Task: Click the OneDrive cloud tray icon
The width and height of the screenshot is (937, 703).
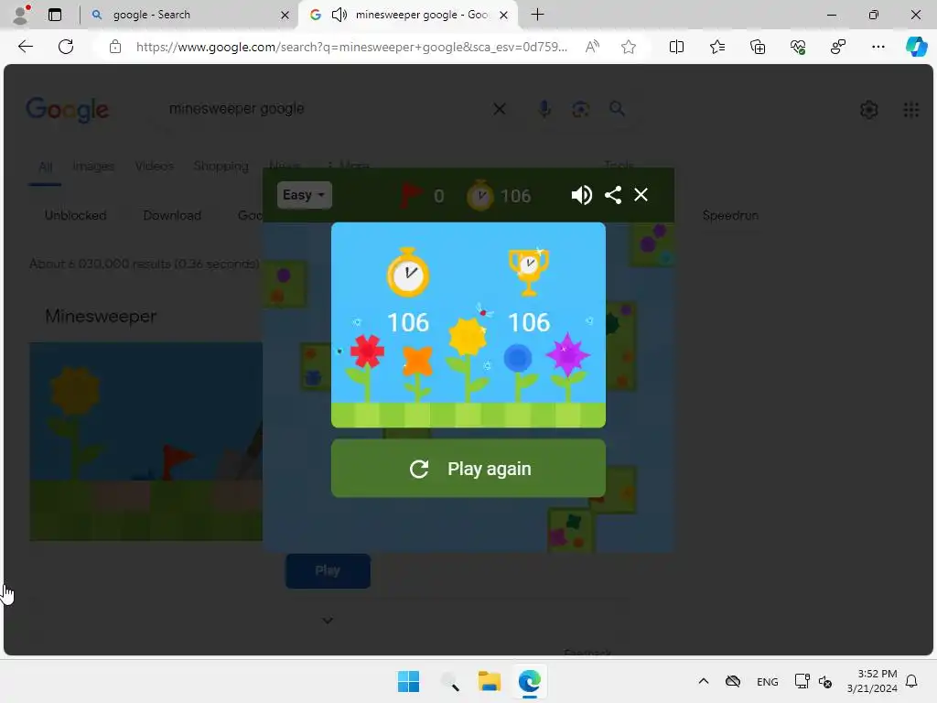Action: 733,681
